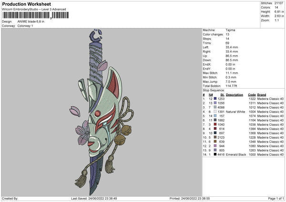Click the barcode under the worksheet title

[x=35, y=15]
